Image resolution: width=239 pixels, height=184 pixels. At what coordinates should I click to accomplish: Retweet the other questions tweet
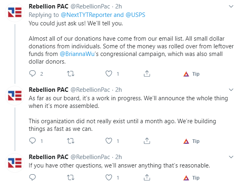click(x=71, y=178)
